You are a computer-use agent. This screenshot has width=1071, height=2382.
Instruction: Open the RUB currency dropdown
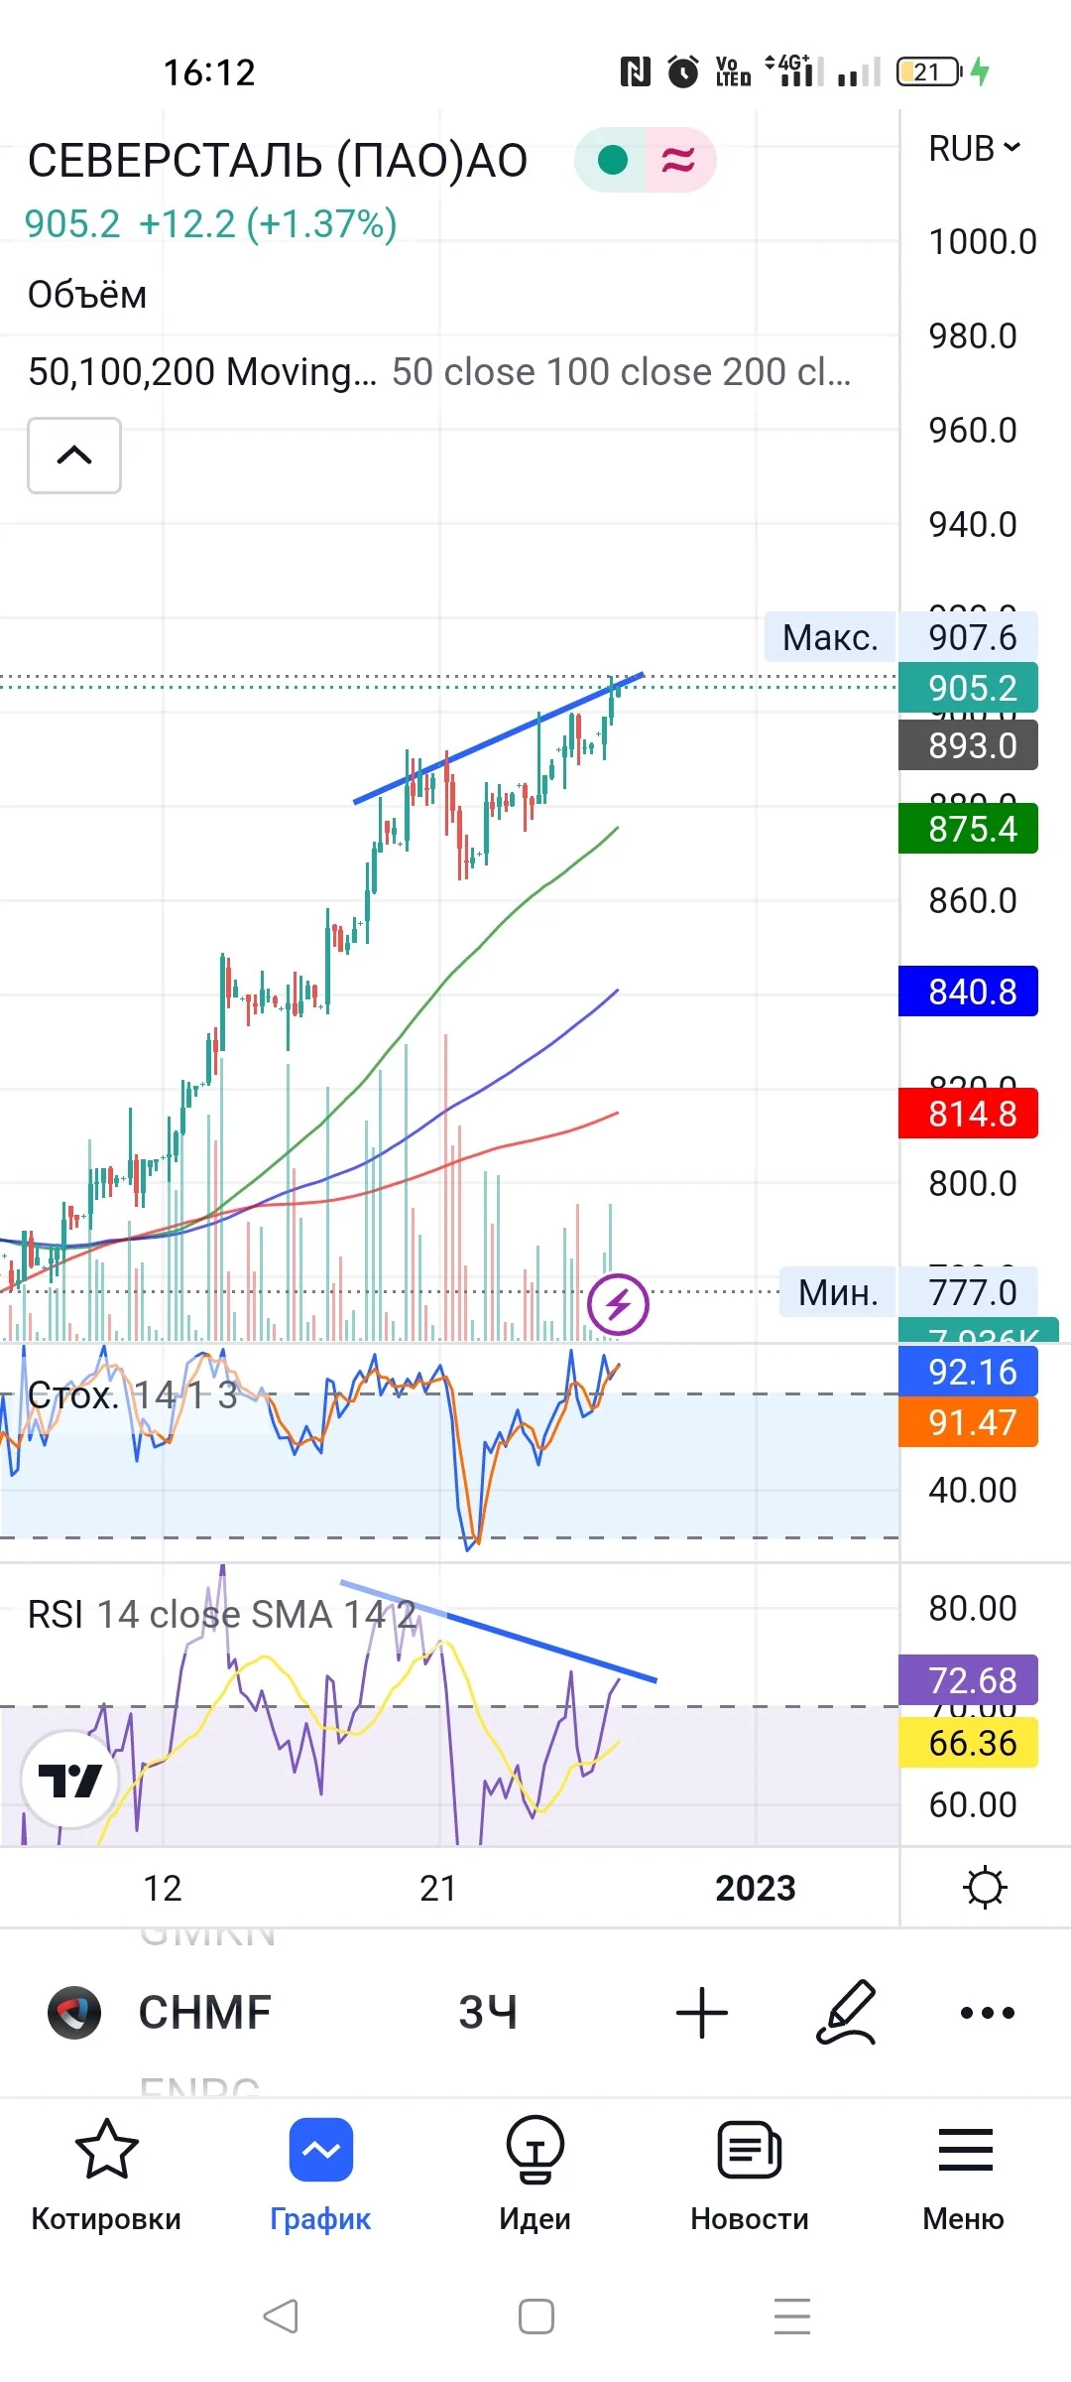(x=974, y=149)
